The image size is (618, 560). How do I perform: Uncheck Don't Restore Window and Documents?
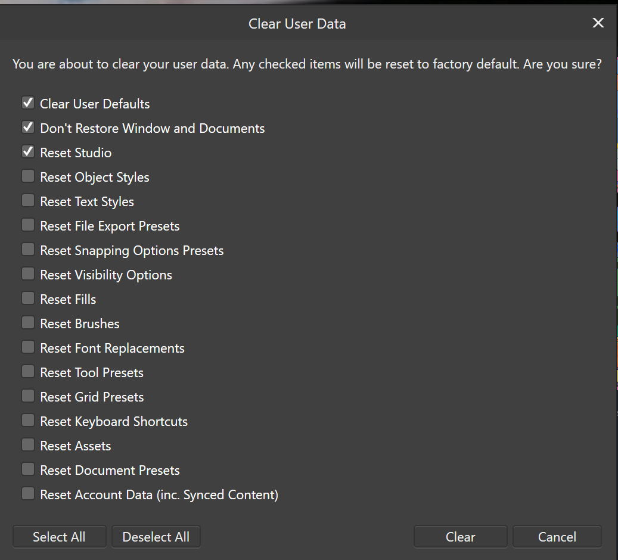click(x=28, y=127)
